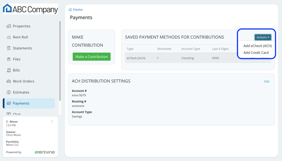Click the sidebar vertical scrollbar
This screenshot has height=161, width=282.
[60, 61]
